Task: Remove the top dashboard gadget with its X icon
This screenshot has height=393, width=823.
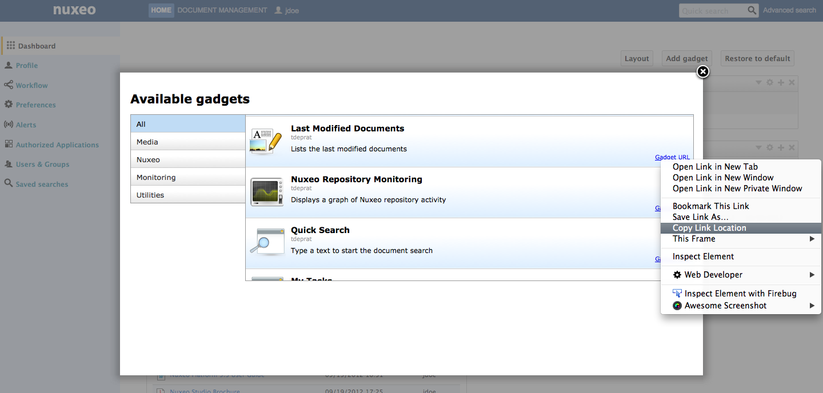Action: 792,83
